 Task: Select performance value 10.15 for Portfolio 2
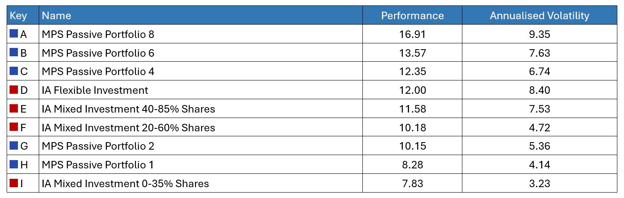[x=412, y=146]
